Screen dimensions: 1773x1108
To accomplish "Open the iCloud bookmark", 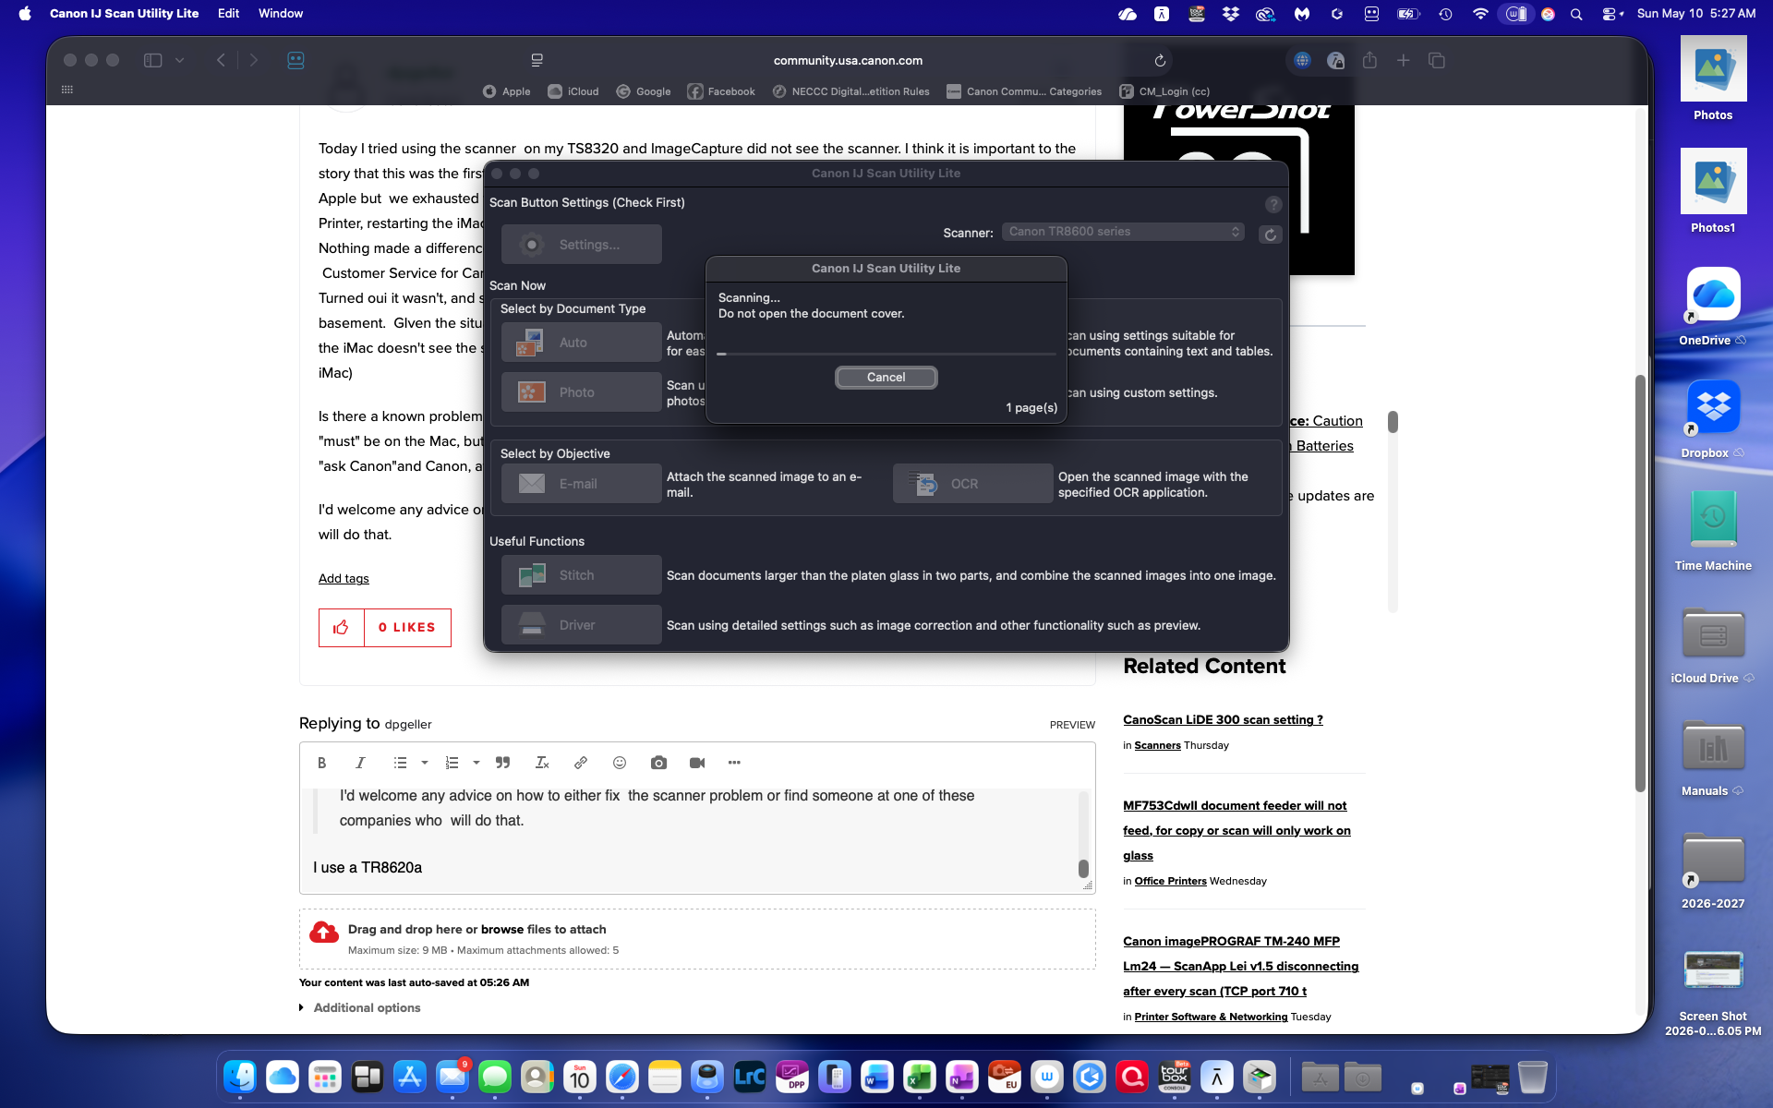I will [573, 91].
